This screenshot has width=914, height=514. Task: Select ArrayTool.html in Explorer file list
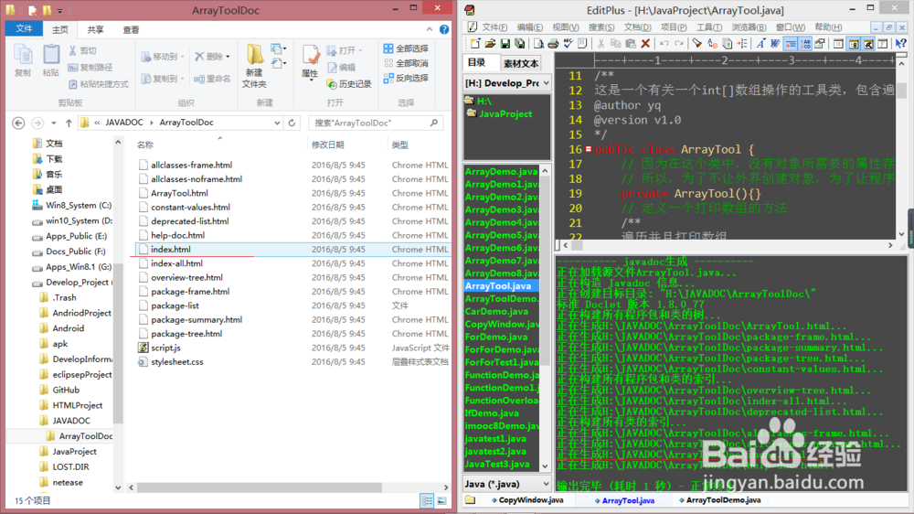pyautogui.click(x=179, y=193)
